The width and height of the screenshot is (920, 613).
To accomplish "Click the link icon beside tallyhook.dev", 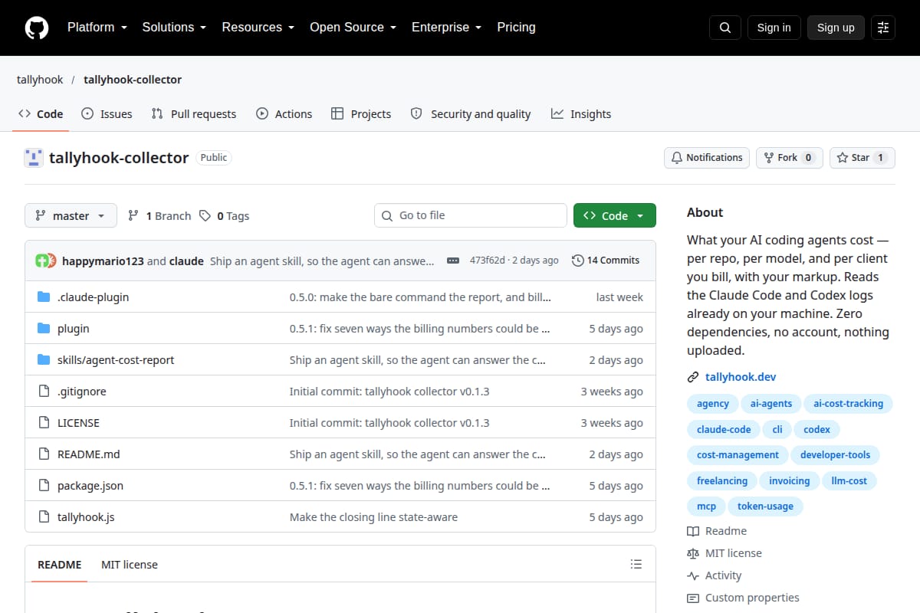I will [x=693, y=377].
